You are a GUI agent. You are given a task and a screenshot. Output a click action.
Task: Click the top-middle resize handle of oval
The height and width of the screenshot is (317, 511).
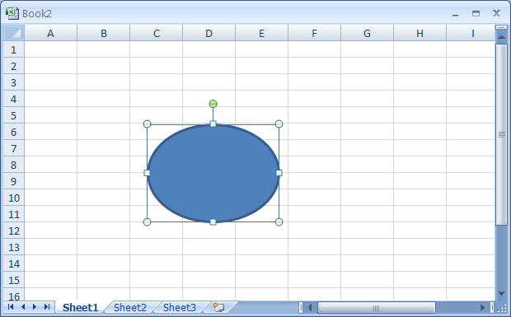213,124
